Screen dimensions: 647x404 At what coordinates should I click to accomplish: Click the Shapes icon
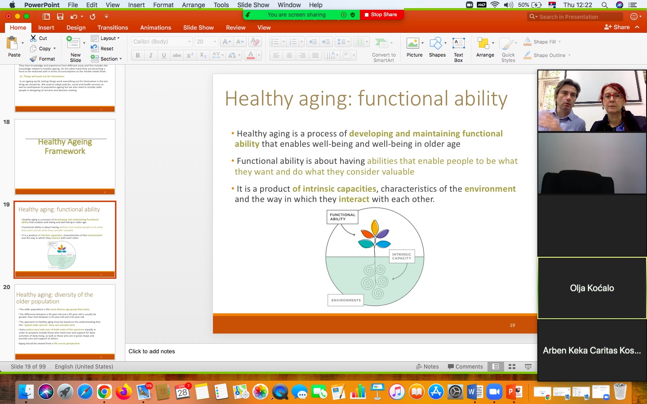point(436,43)
